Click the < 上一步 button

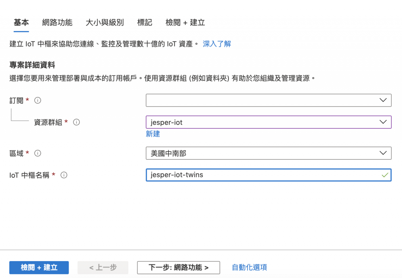tap(103, 267)
